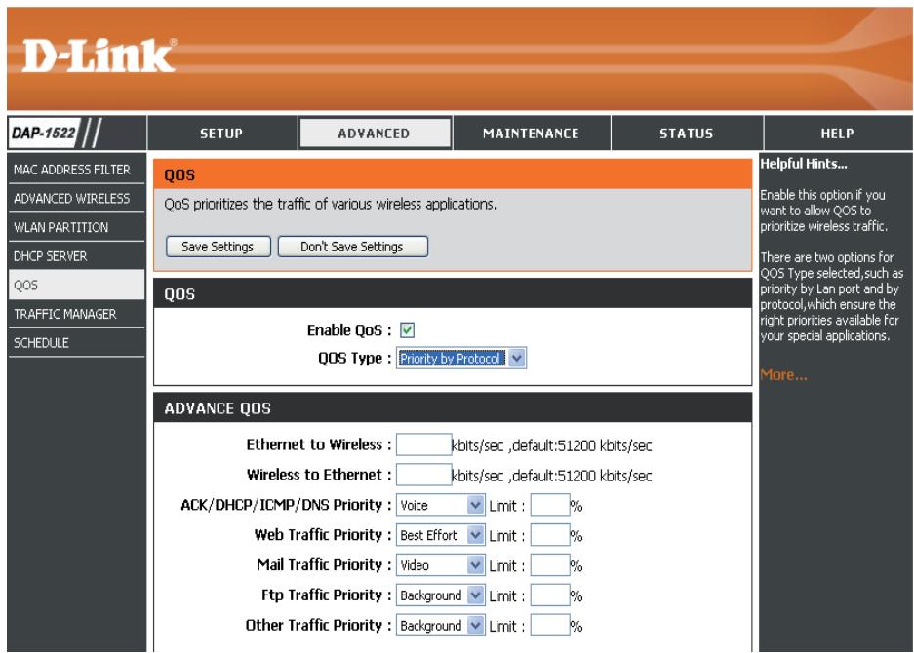Open ACK/DHCP/ICMP/DNS Priority dropdown

point(440,505)
